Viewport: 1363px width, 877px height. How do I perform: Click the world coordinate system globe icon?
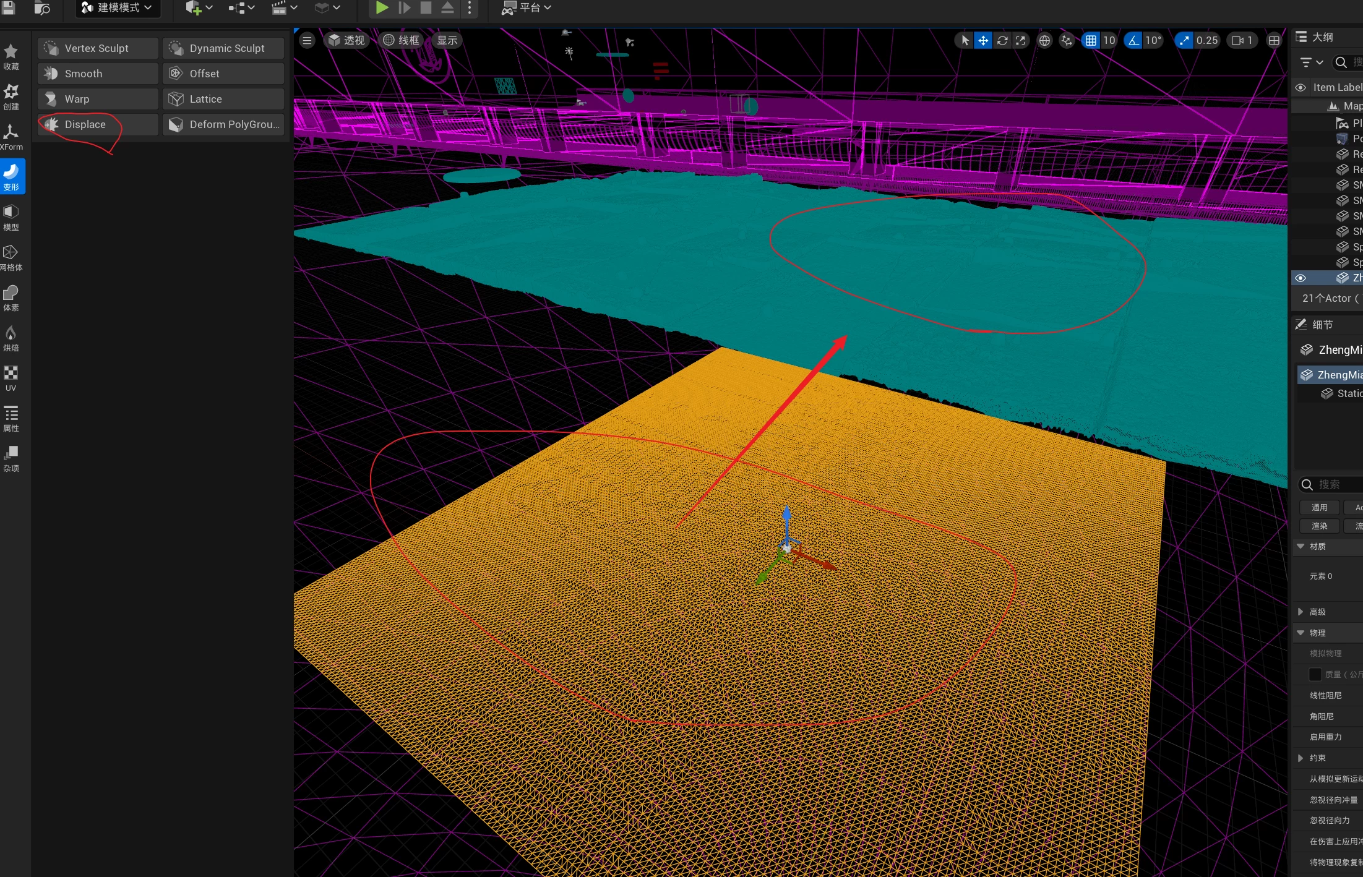[1044, 41]
